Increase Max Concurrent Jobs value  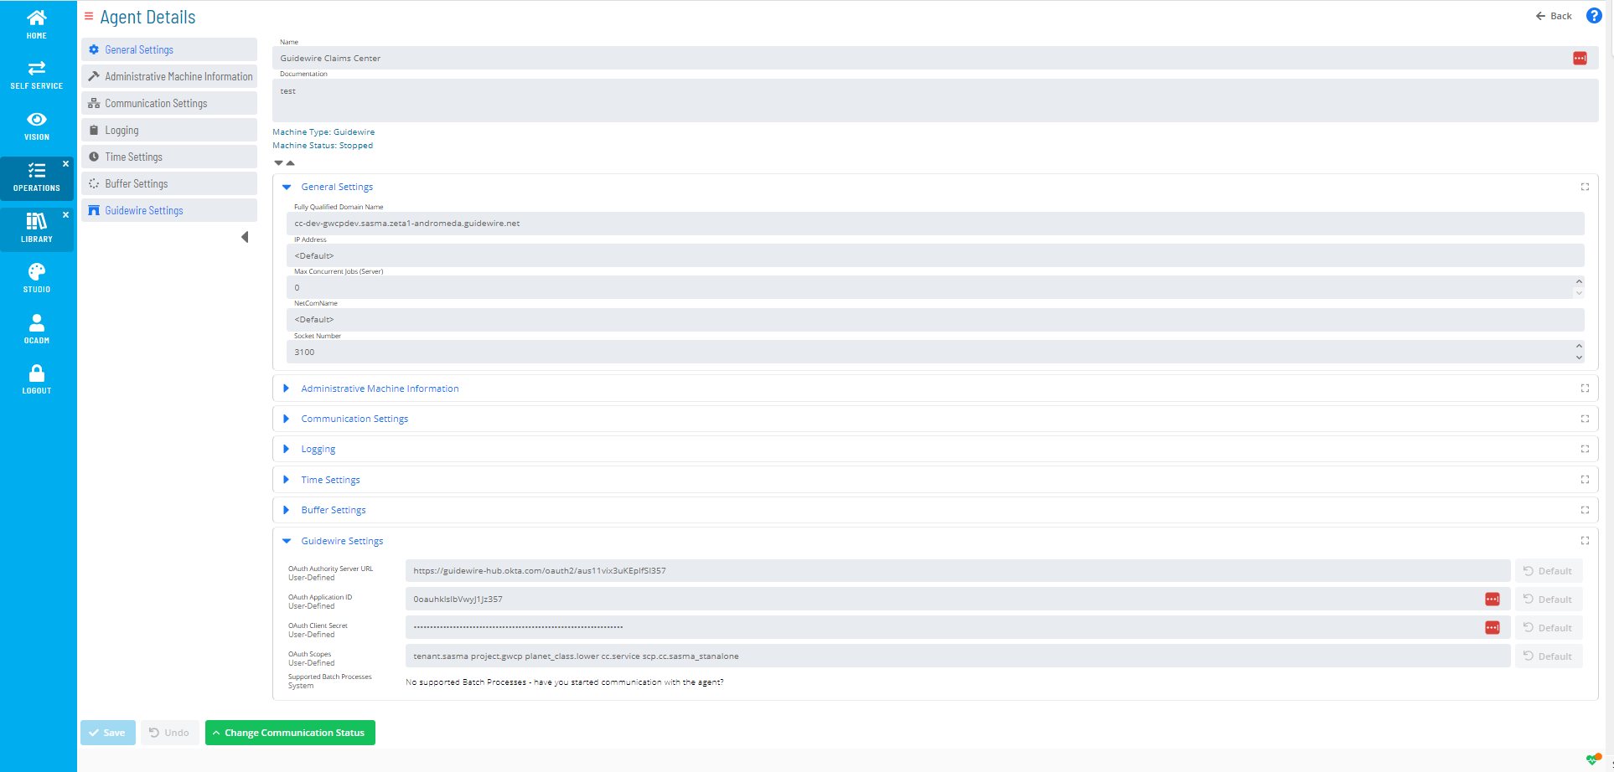[x=1579, y=282]
